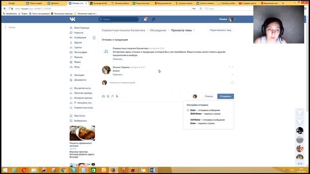Open Skype from the taskbar
The image size is (310, 174).
click(x=74, y=170)
